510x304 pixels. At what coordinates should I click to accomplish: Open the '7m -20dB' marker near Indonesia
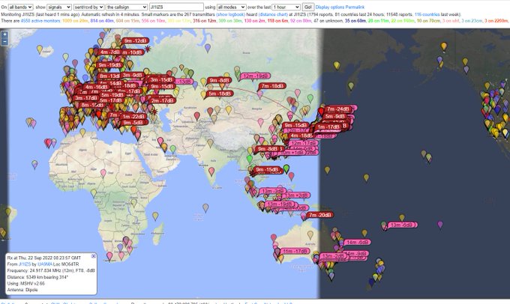click(319, 215)
